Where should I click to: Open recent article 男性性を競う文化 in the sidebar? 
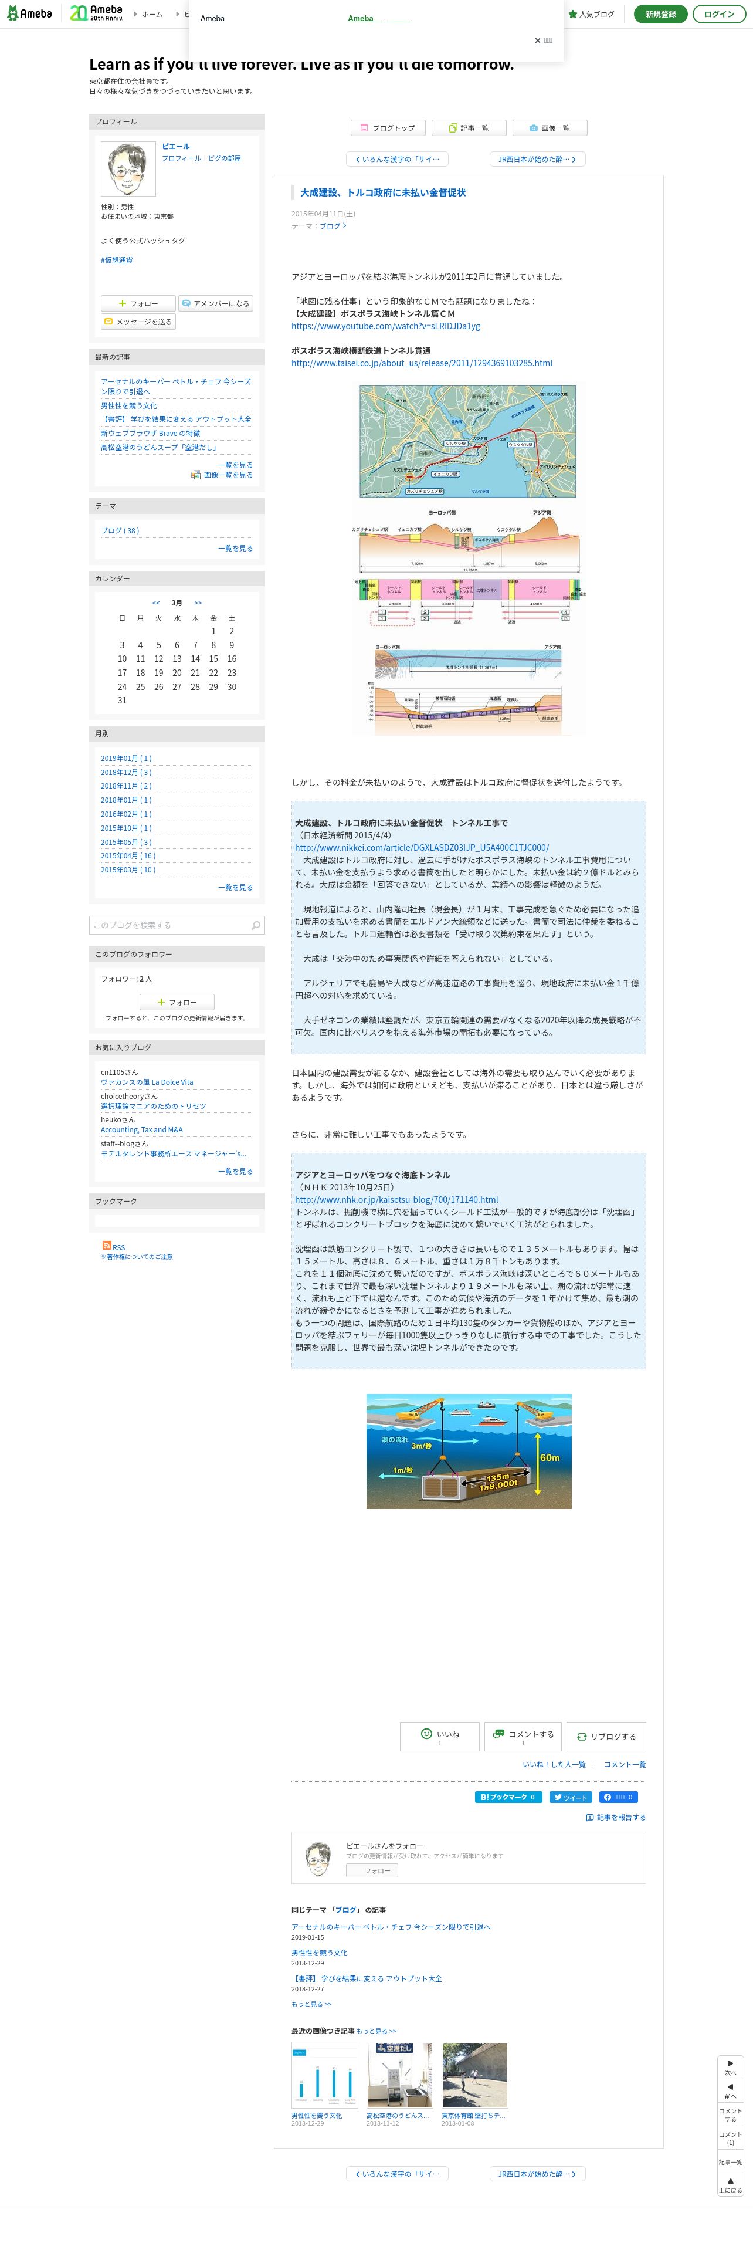click(x=129, y=406)
